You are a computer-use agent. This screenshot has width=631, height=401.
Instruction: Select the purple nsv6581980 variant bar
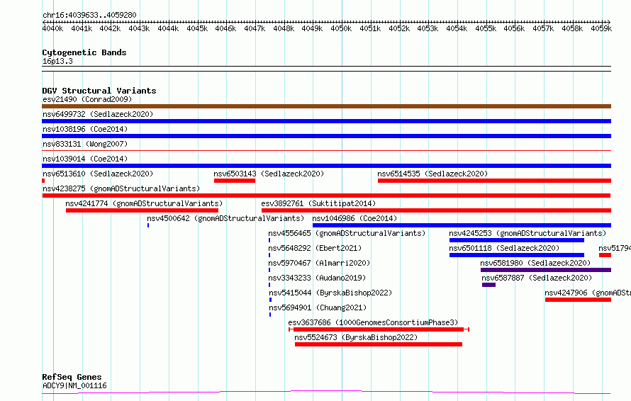pos(546,270)
